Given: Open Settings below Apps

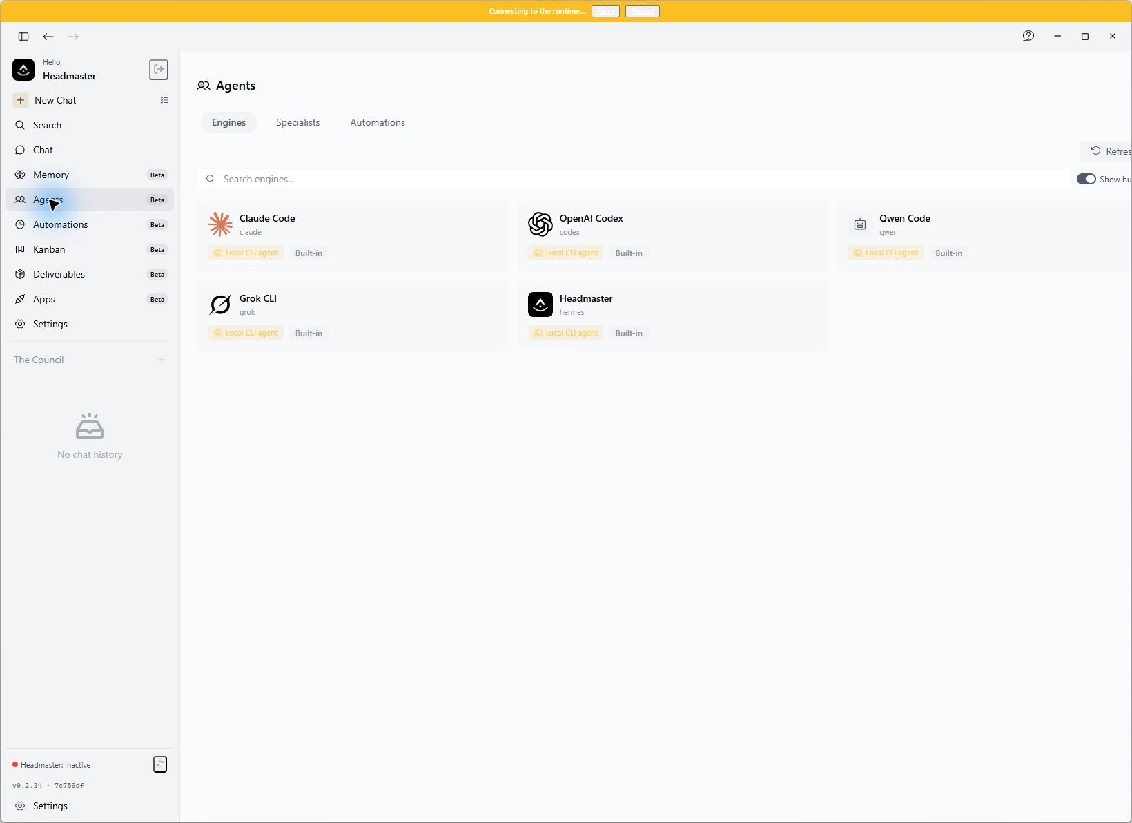Looking at the screenshot, I should pyautogui.click(x=90, y=324).
